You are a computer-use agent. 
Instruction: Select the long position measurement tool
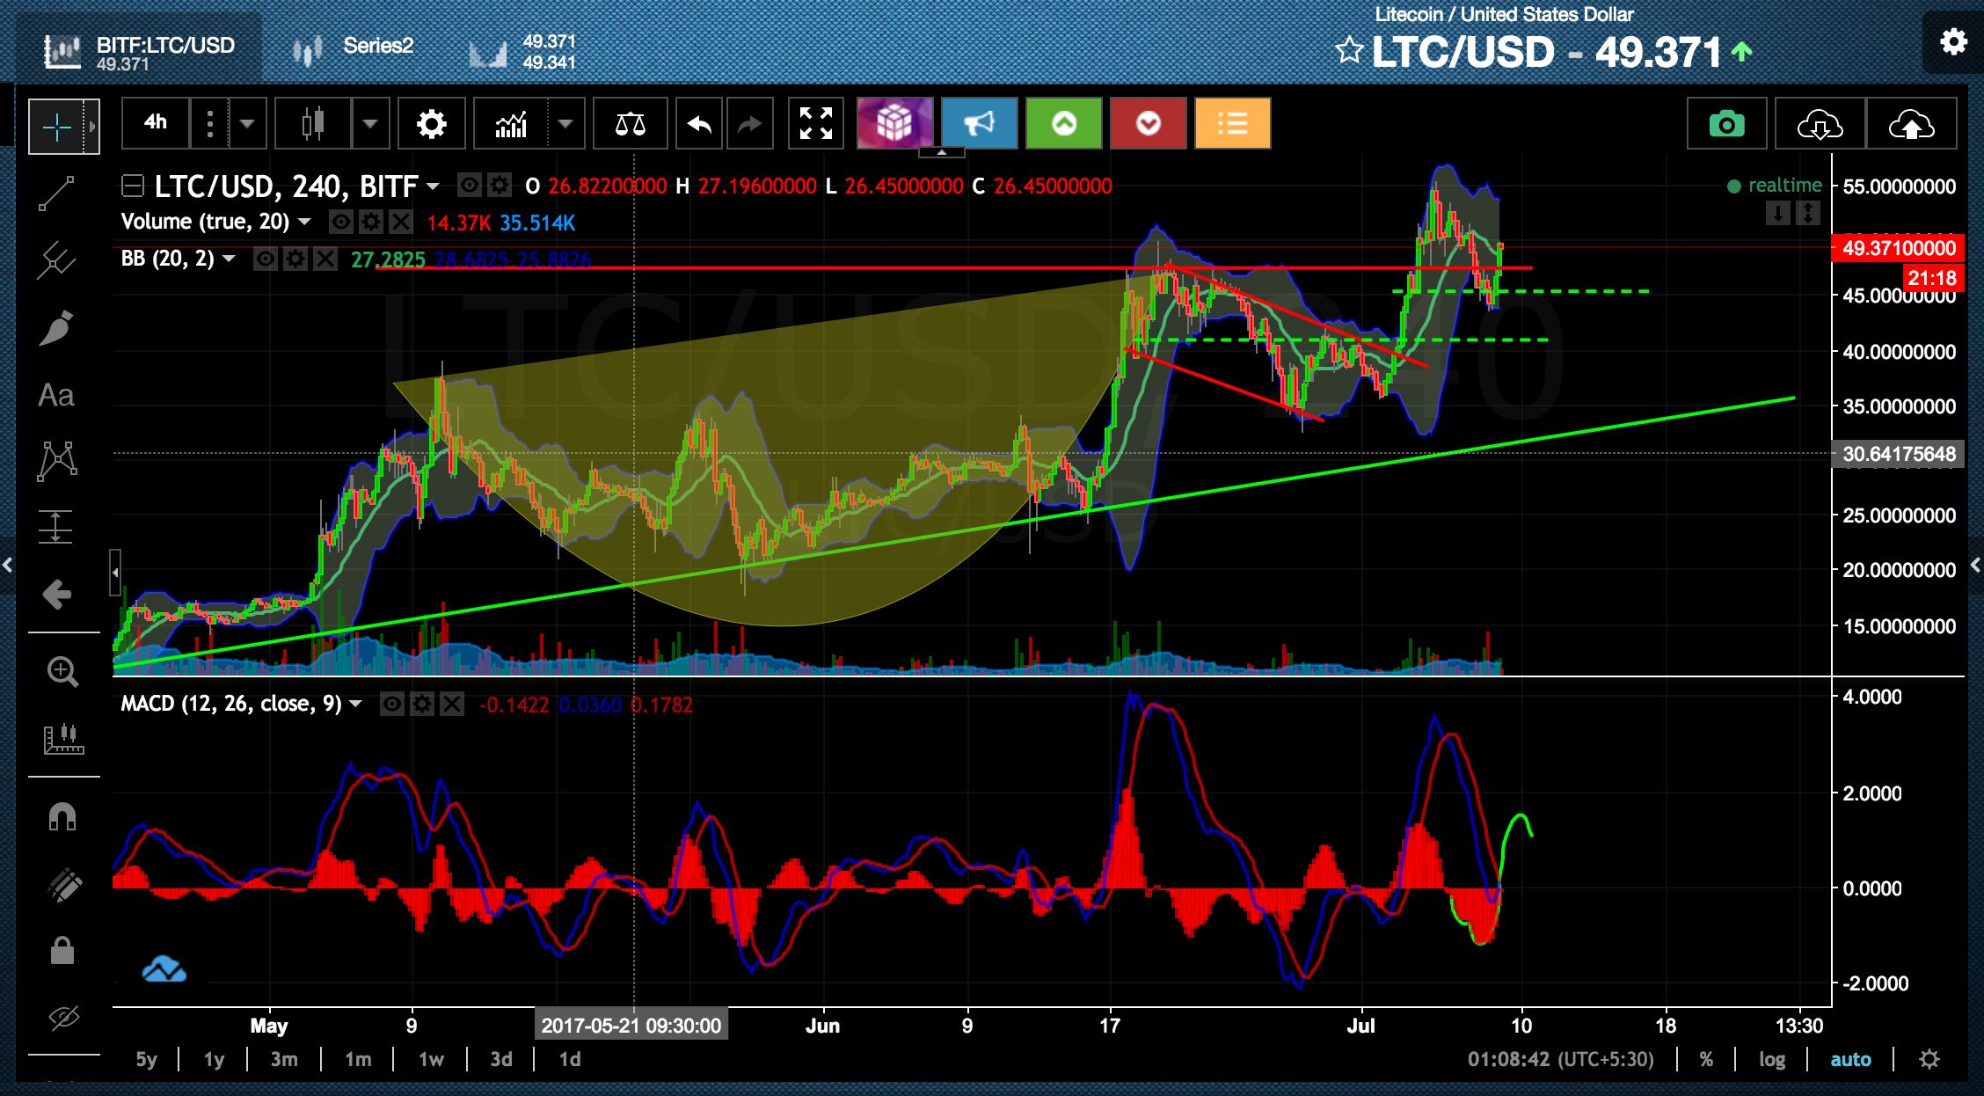click(57, 528)
